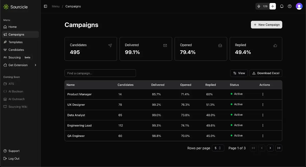Viewport: 306px width, 167px height.
Task: Download Excel export of campaigns
Action: [x=266, y=73]
